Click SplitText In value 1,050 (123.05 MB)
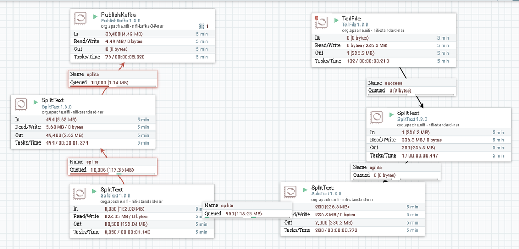Image resolution: width=519 pixels, height=249 pixels. point(125,209)
